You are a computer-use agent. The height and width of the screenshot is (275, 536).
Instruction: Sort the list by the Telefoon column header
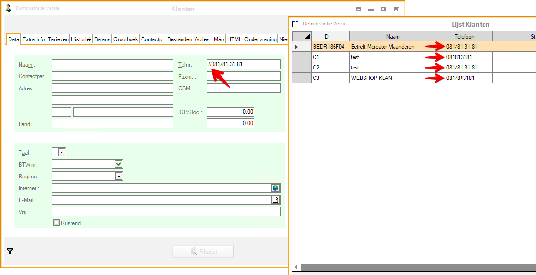click(468, 37)
